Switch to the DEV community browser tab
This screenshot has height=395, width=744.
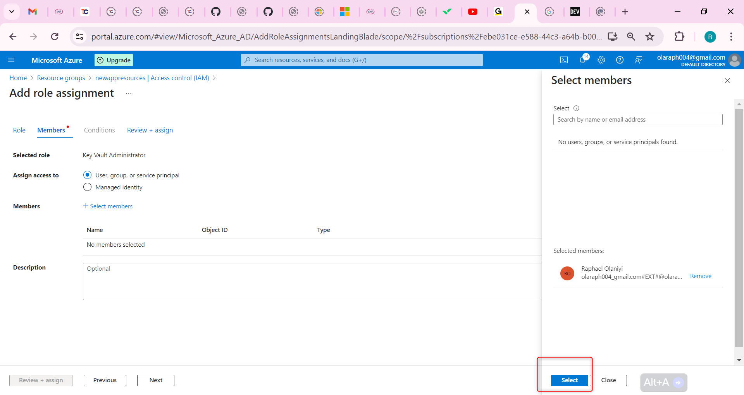(575, 12)
